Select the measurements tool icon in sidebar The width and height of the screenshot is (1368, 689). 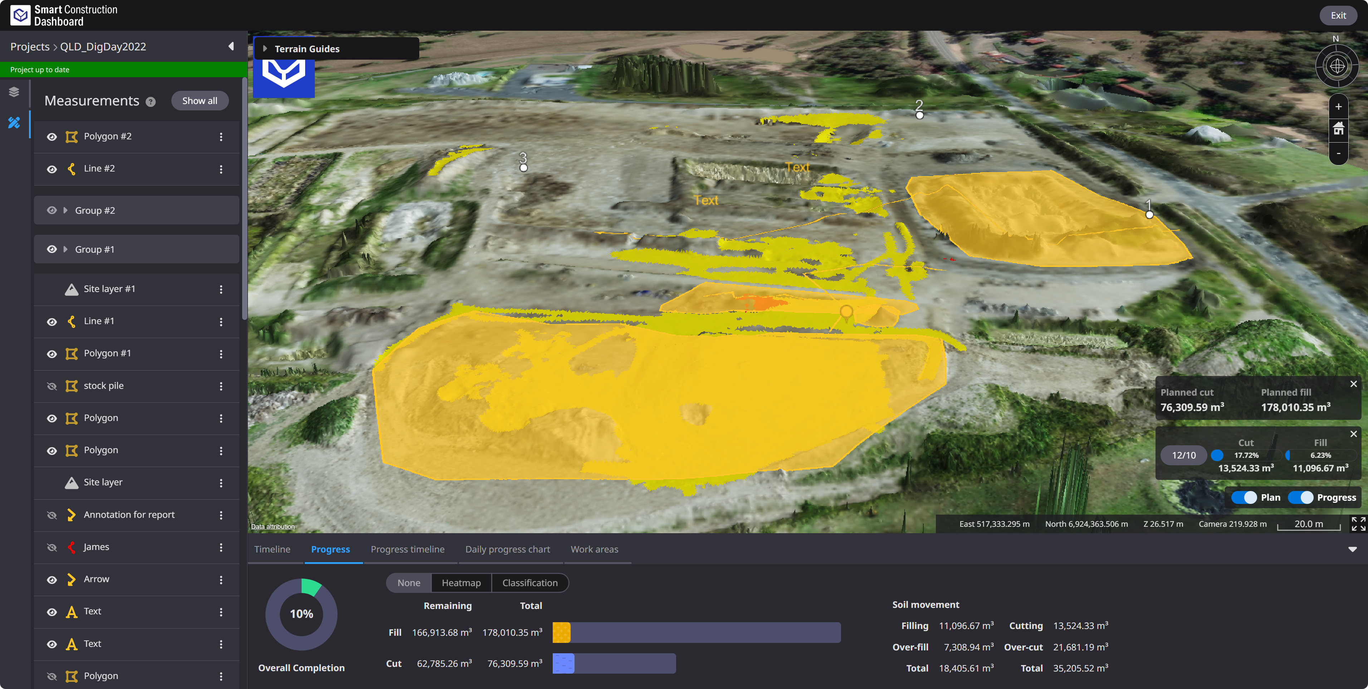[x=14, y=123]
